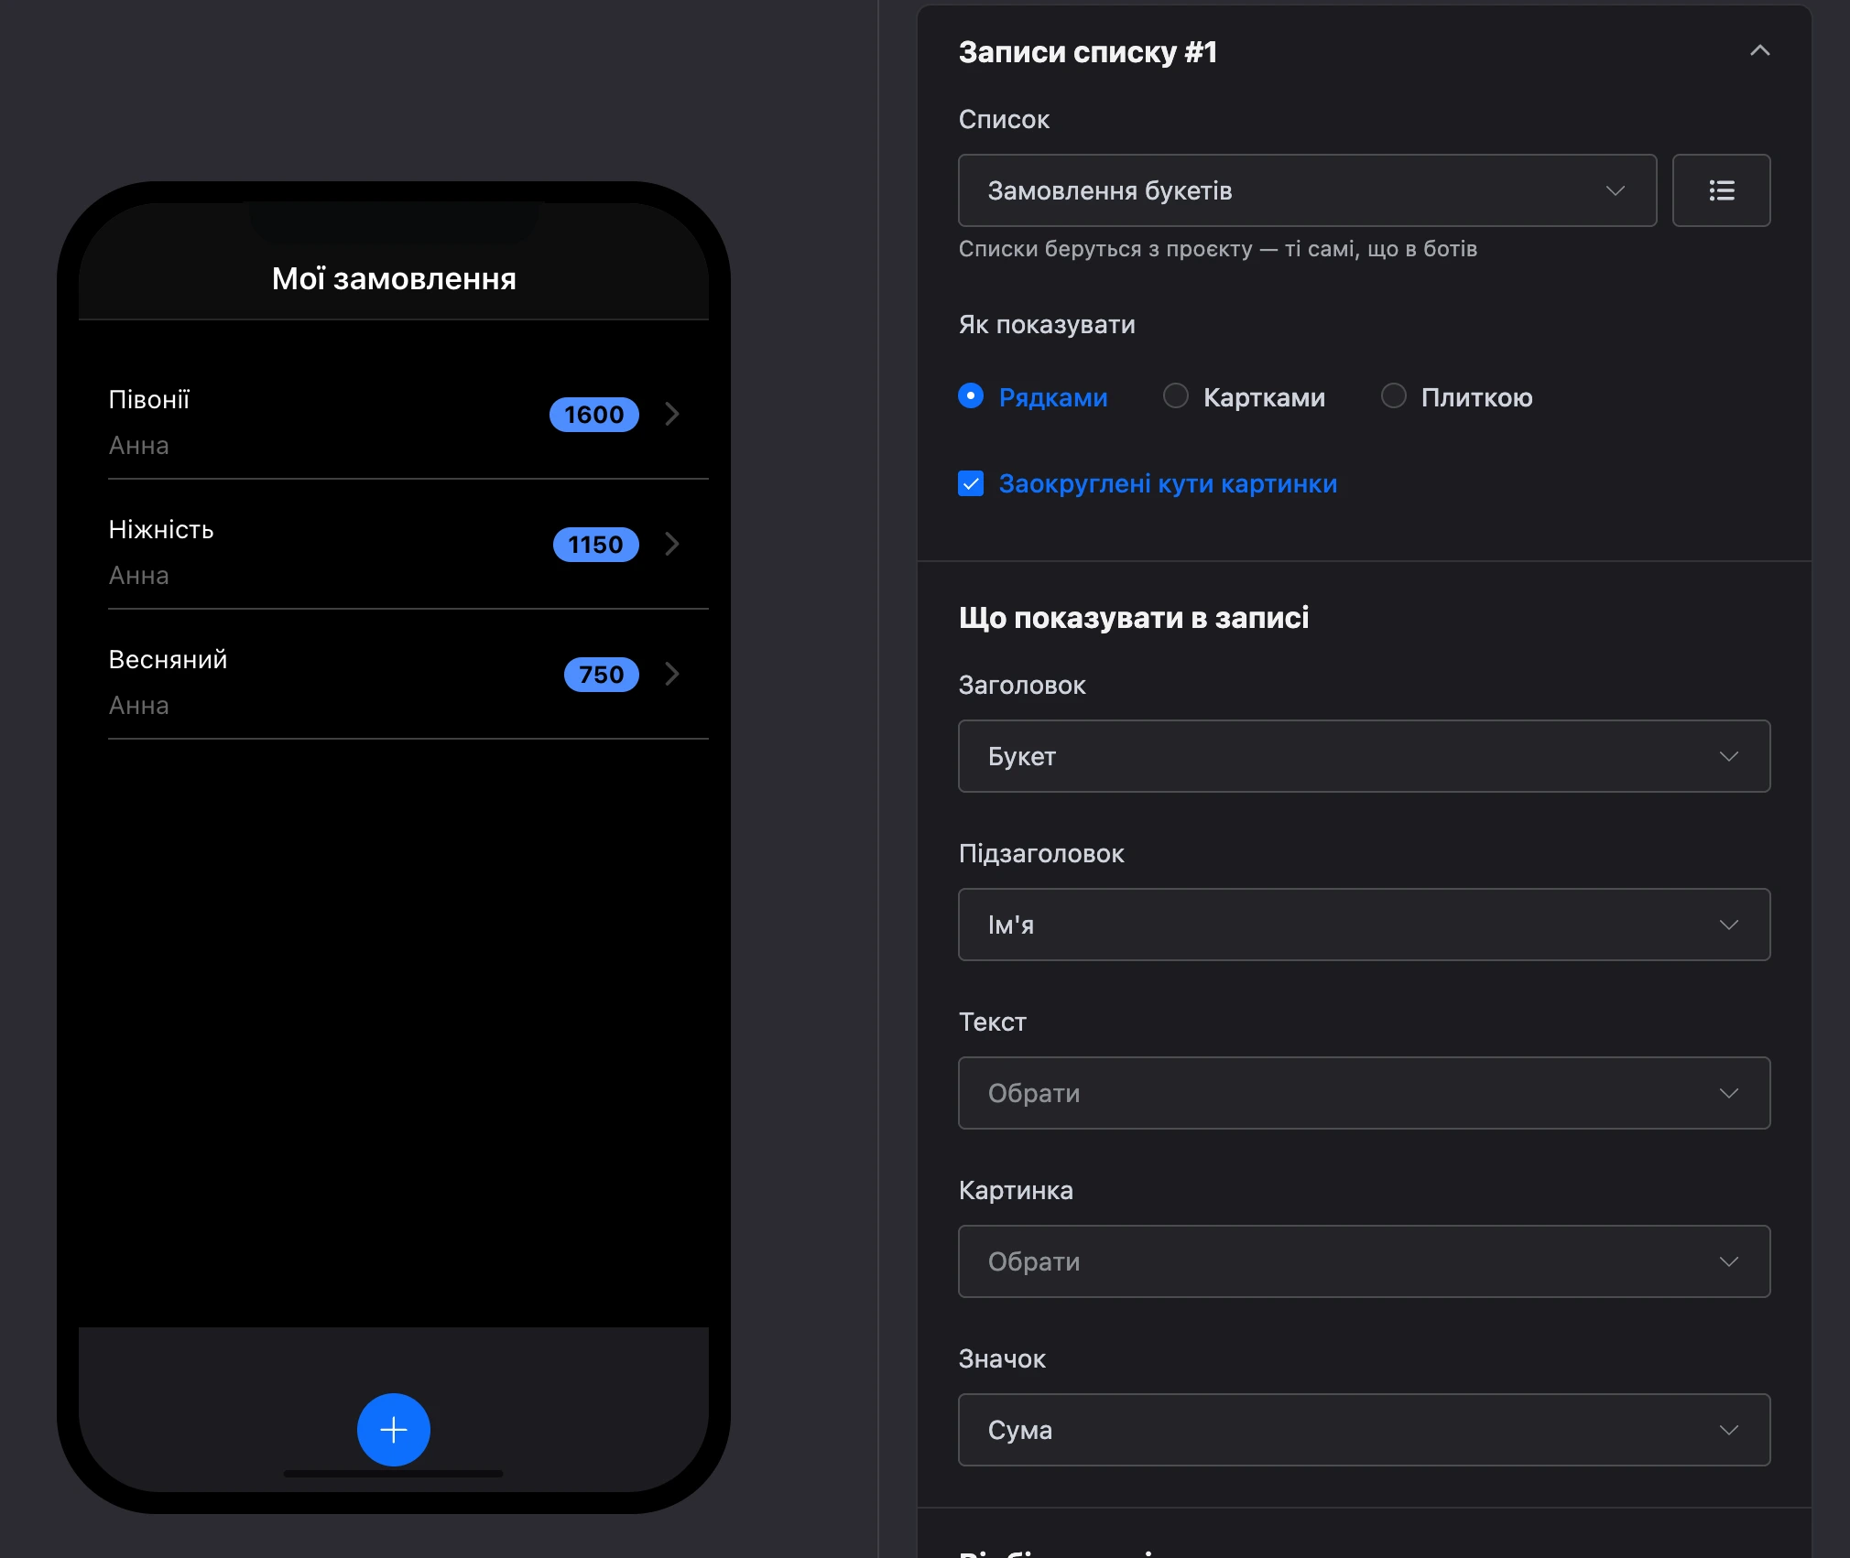Click the 1600 badge on Півонії
The width and height of the screenshot is (1850, 1558).
coord(593,415)
